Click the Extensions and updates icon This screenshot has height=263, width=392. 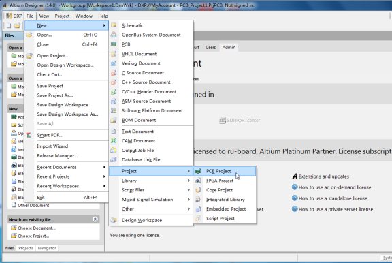[x=295, y=176]
